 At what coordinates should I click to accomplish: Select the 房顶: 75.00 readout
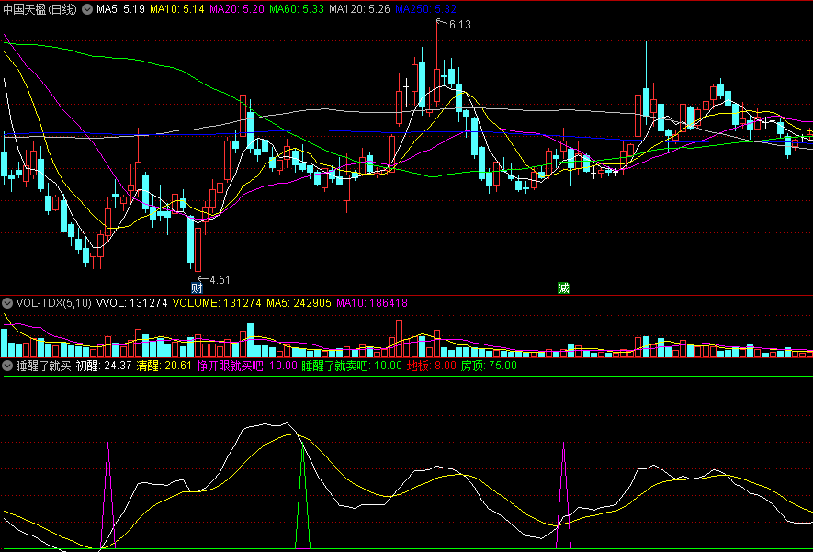point(489,366)
